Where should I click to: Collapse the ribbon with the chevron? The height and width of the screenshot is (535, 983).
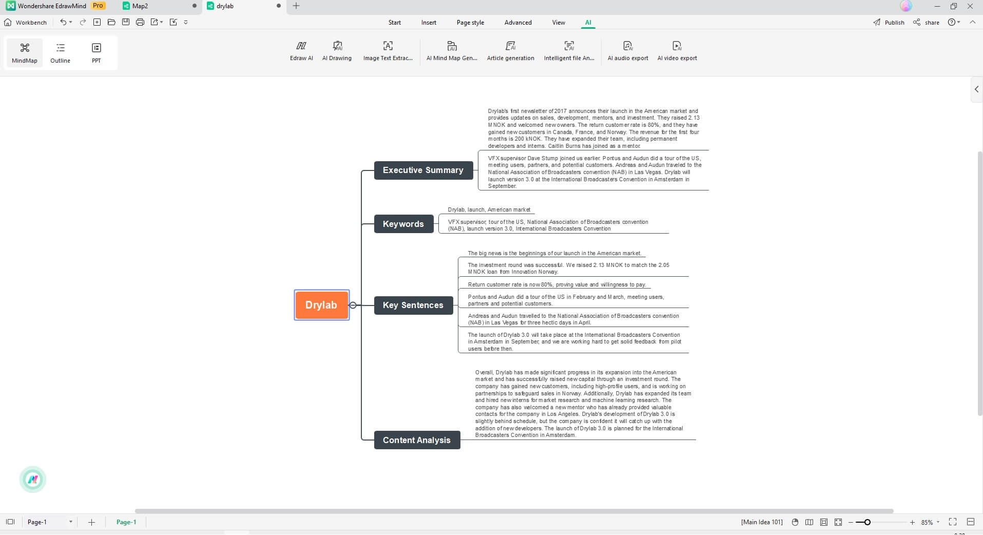click(x=972, y=22)
